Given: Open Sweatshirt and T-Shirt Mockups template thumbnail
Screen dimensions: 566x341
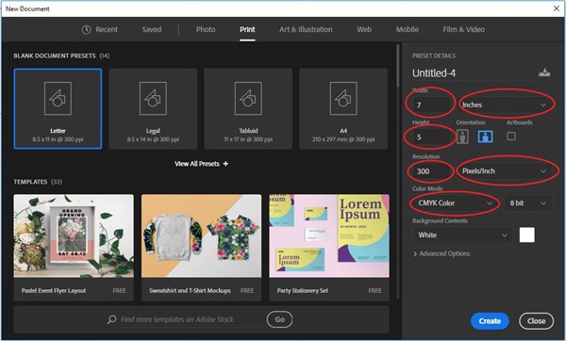Looking at the screenshot, I should tap(202, 236).
